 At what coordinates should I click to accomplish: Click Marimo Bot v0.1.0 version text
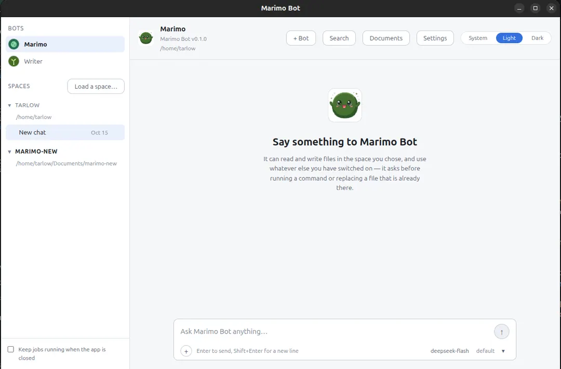point(183,39)
